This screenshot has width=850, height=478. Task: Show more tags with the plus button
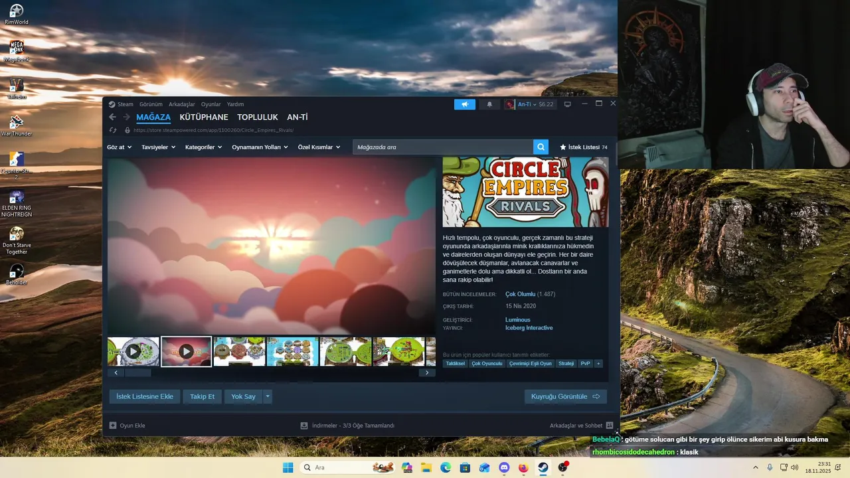[x=598, y=363]
